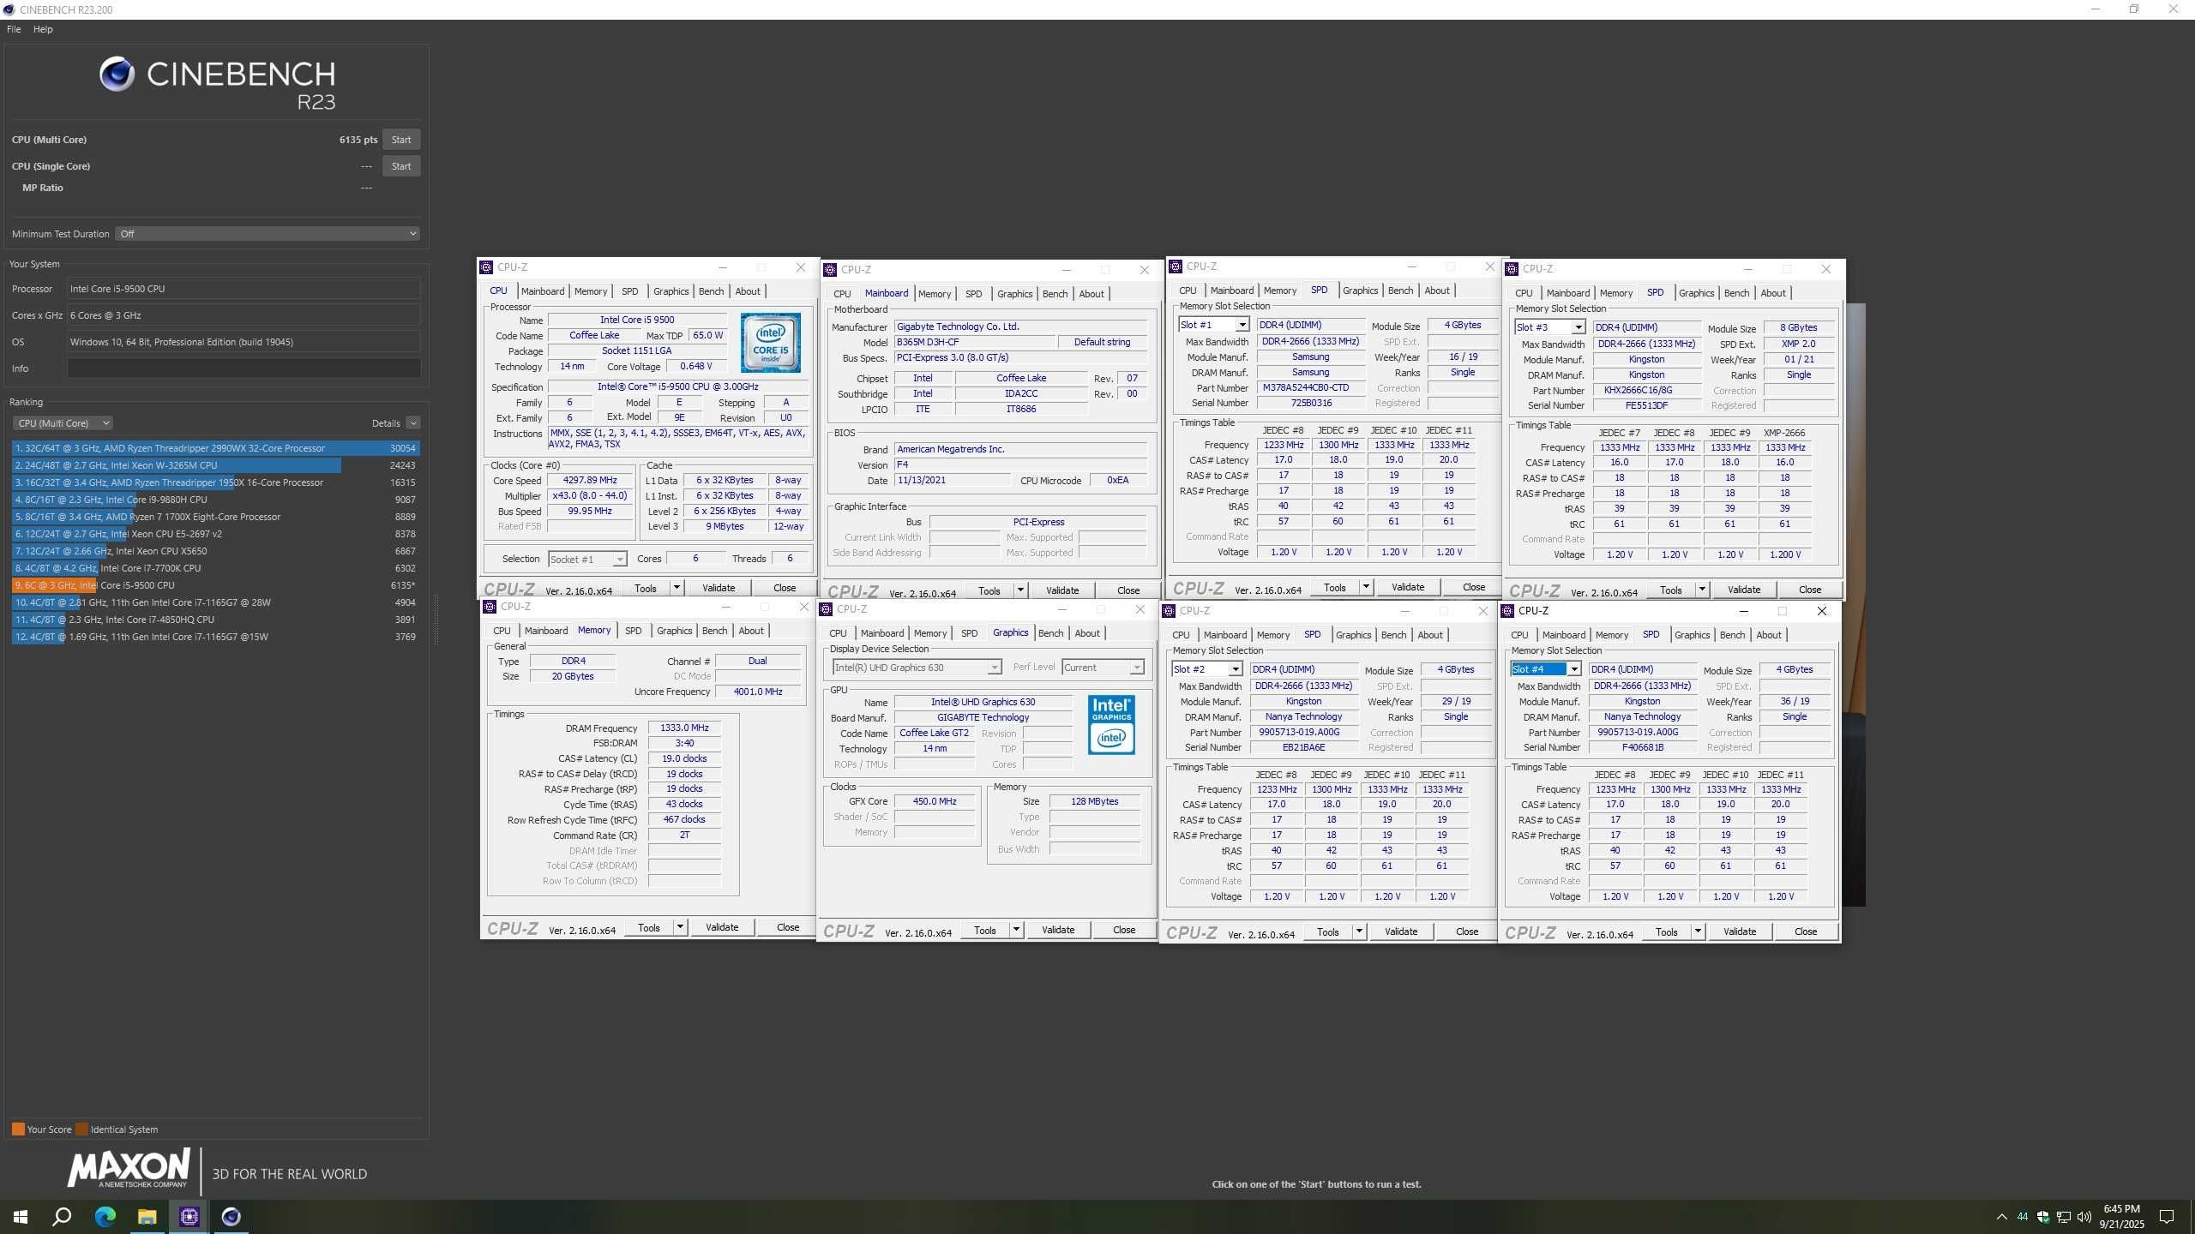Show hidden system tray icons

2001,1217
